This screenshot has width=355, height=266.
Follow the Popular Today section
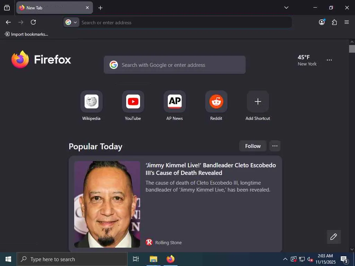253,146
